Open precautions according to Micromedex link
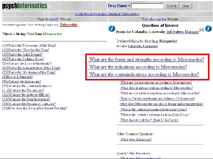 pos(156,82)
